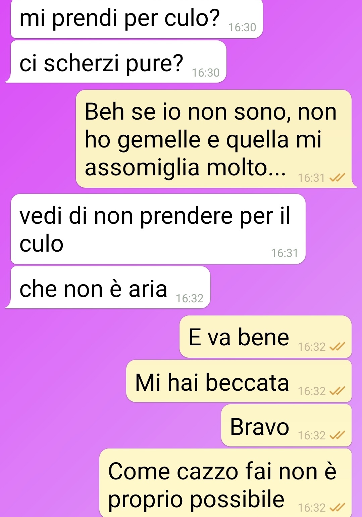Tap the 'Beh se io non sono' message
Image resolution: width=362 pixels, height=517 pixels.
214,139
